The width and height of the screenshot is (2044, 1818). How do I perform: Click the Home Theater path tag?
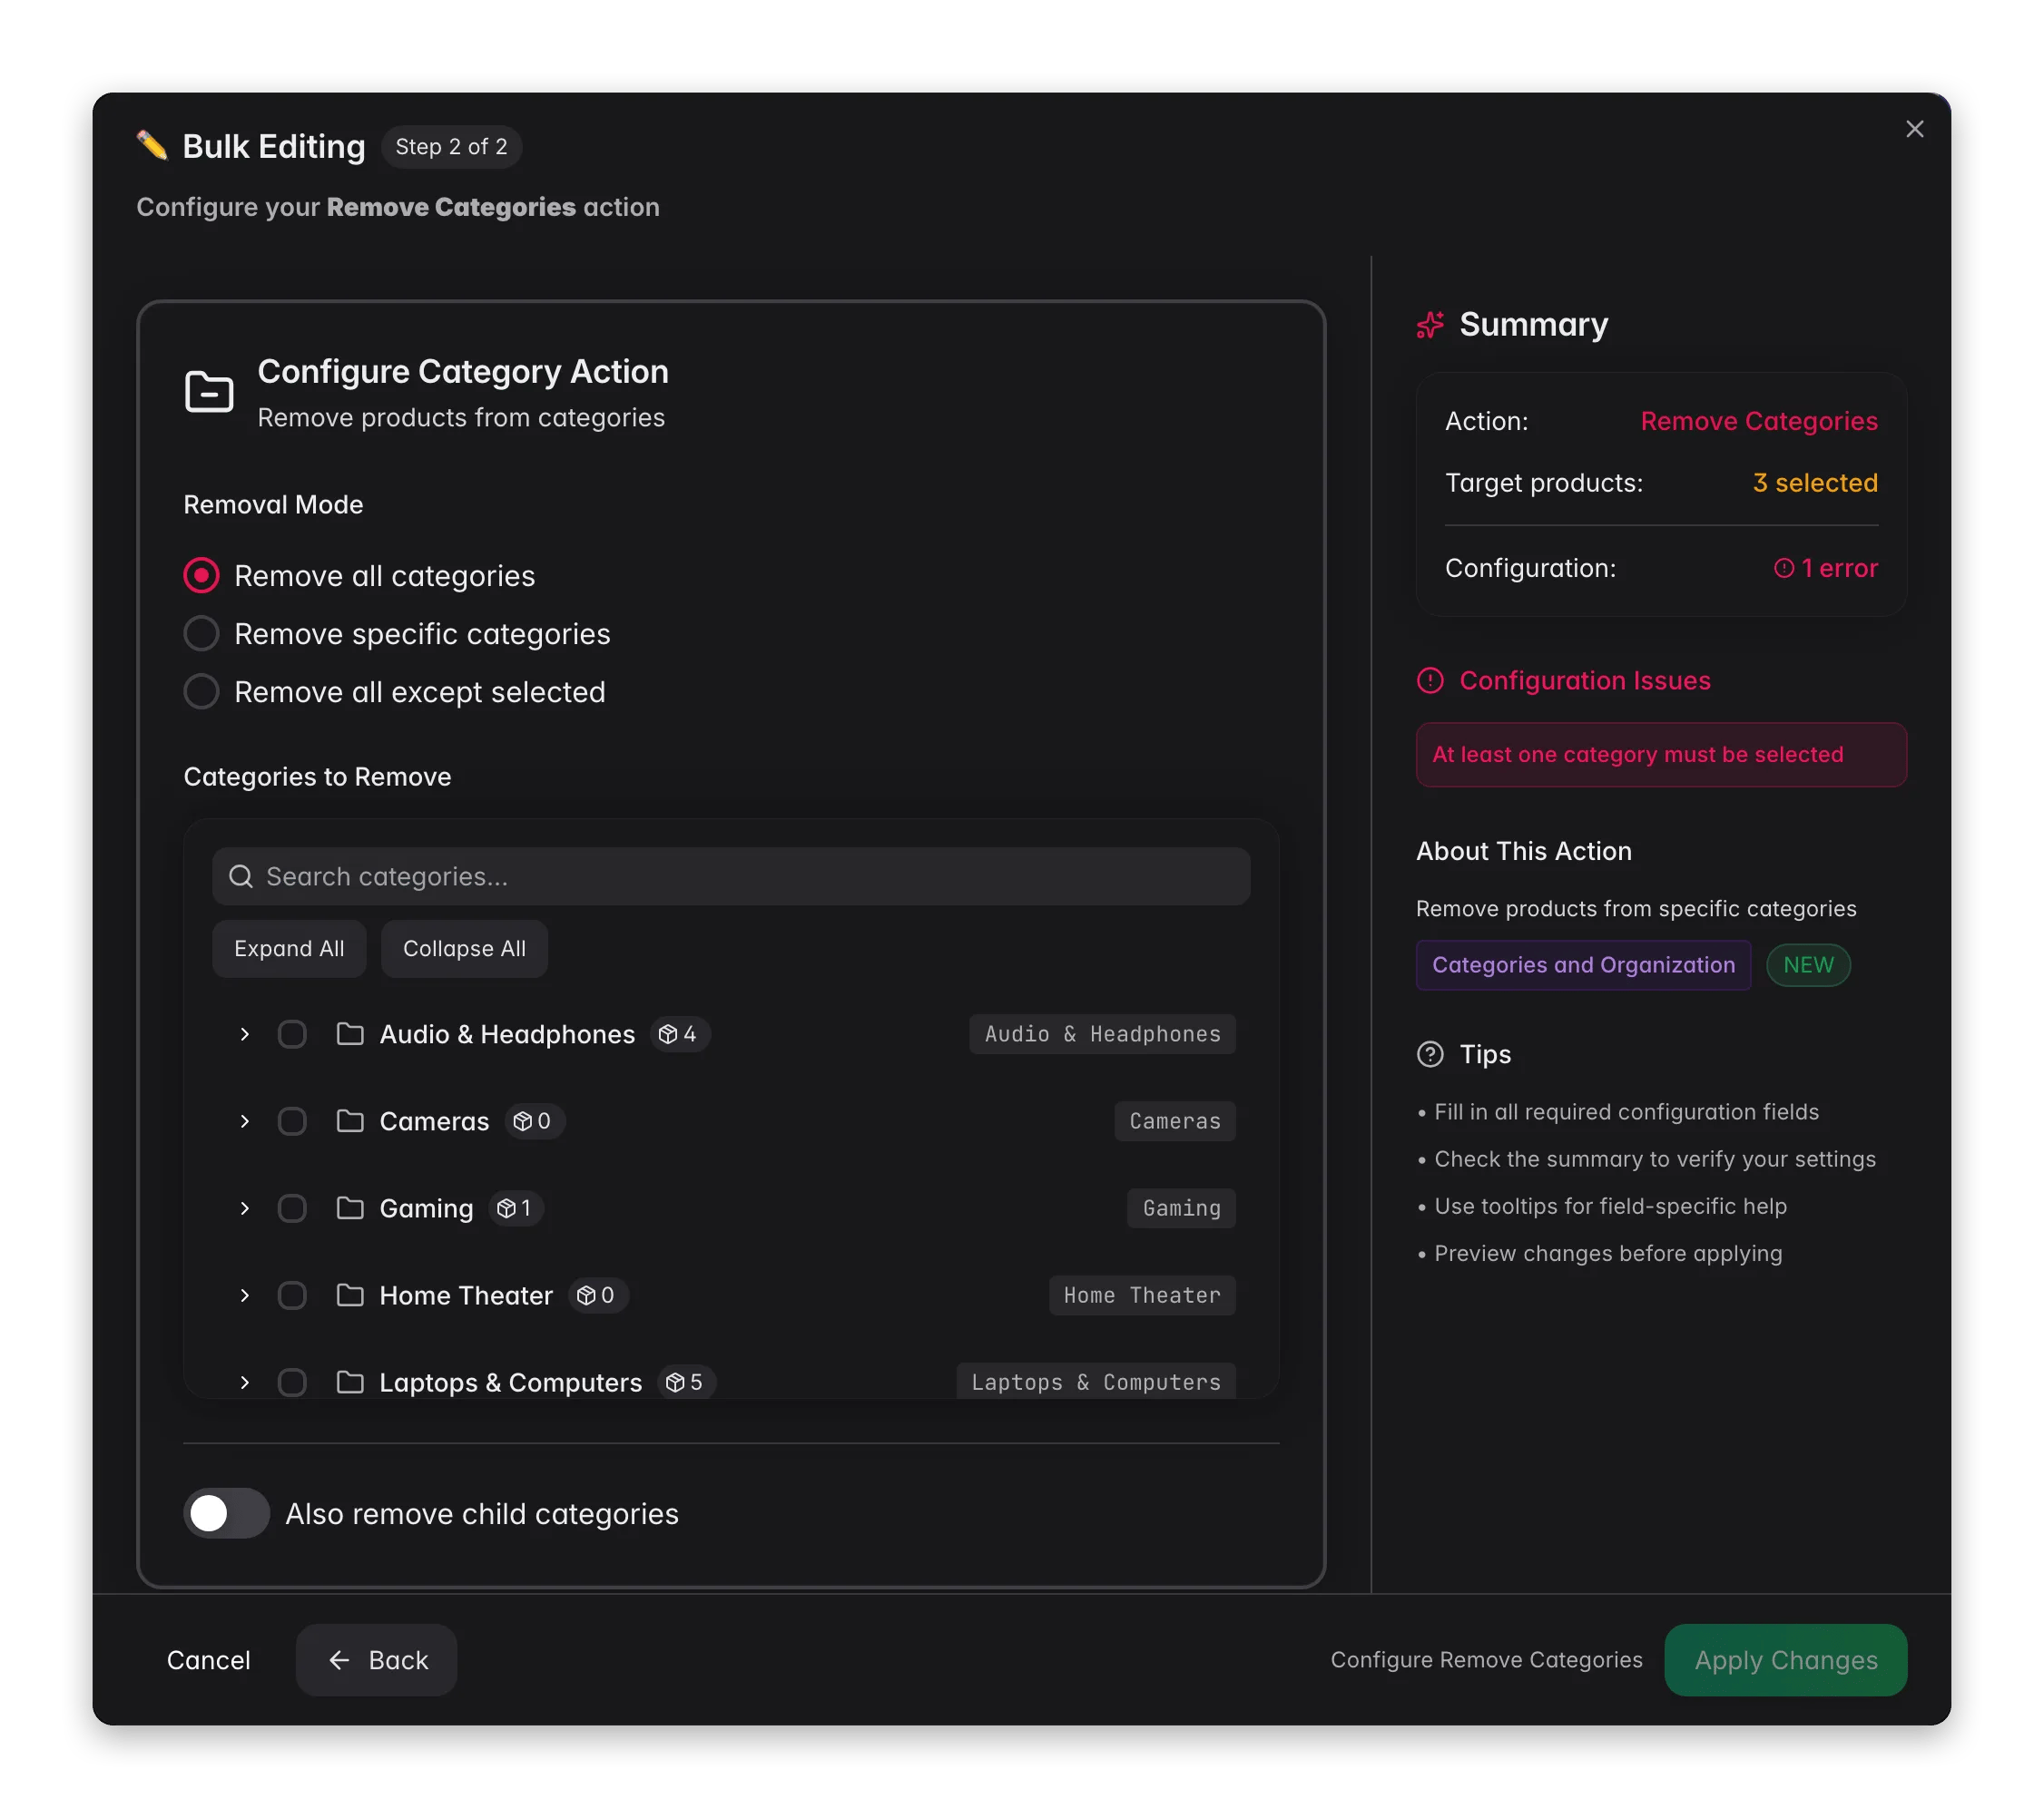1142,1295
